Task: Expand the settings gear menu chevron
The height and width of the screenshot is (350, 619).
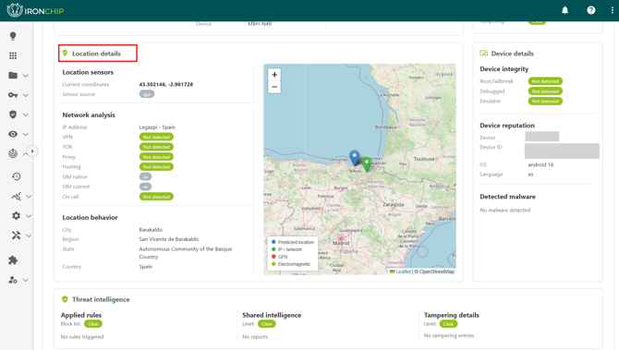Action: tap(29, 216)
